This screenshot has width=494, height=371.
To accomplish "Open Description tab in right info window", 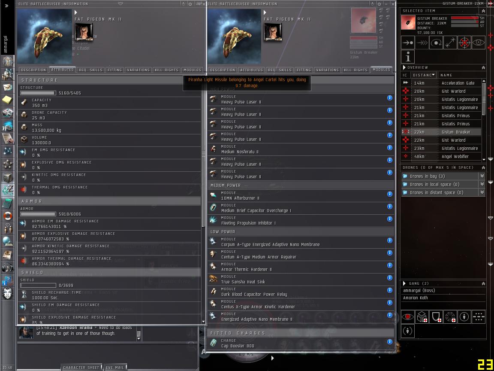I will tap(223, 70).
